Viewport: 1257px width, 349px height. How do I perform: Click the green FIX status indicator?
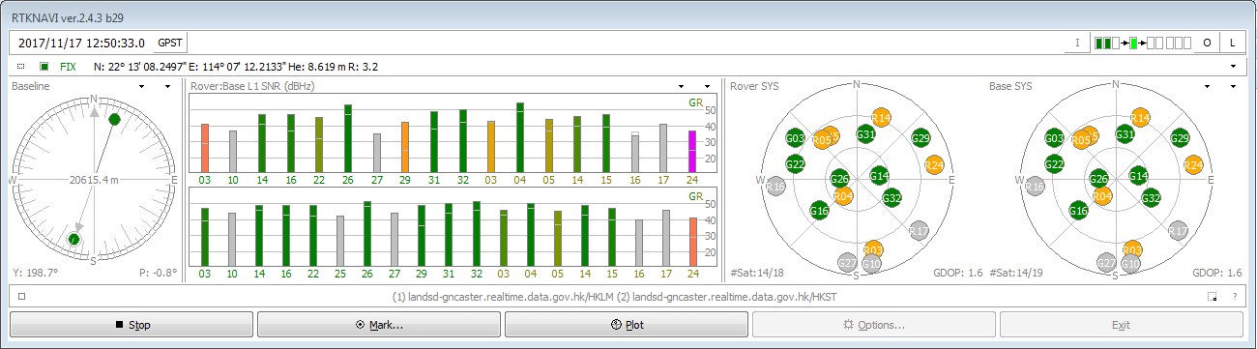point(44,67)
